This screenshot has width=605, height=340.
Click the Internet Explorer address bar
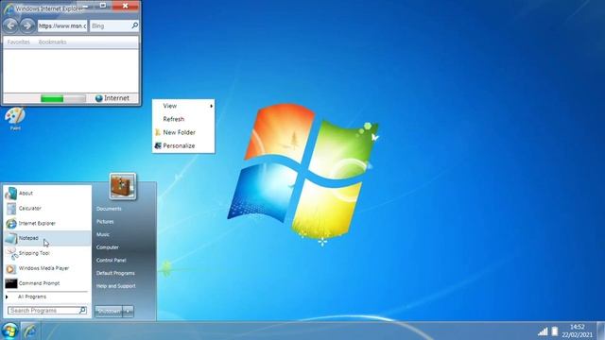(62, 25)
